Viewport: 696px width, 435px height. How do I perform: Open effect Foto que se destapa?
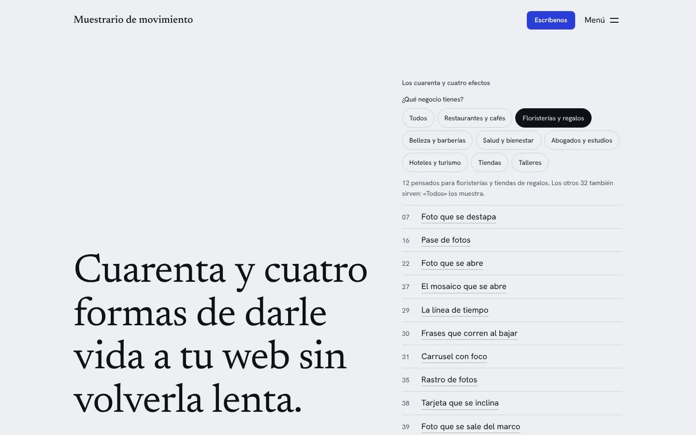(459, 217)
